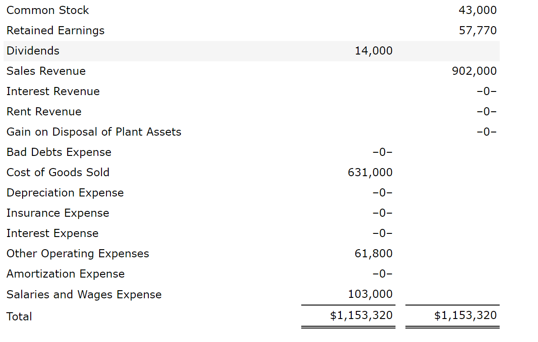Click the Common Stock row label

(48, 10)
